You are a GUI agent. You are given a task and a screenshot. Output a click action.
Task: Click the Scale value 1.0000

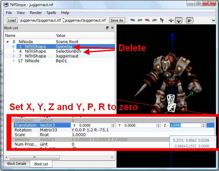coord(79,135)
